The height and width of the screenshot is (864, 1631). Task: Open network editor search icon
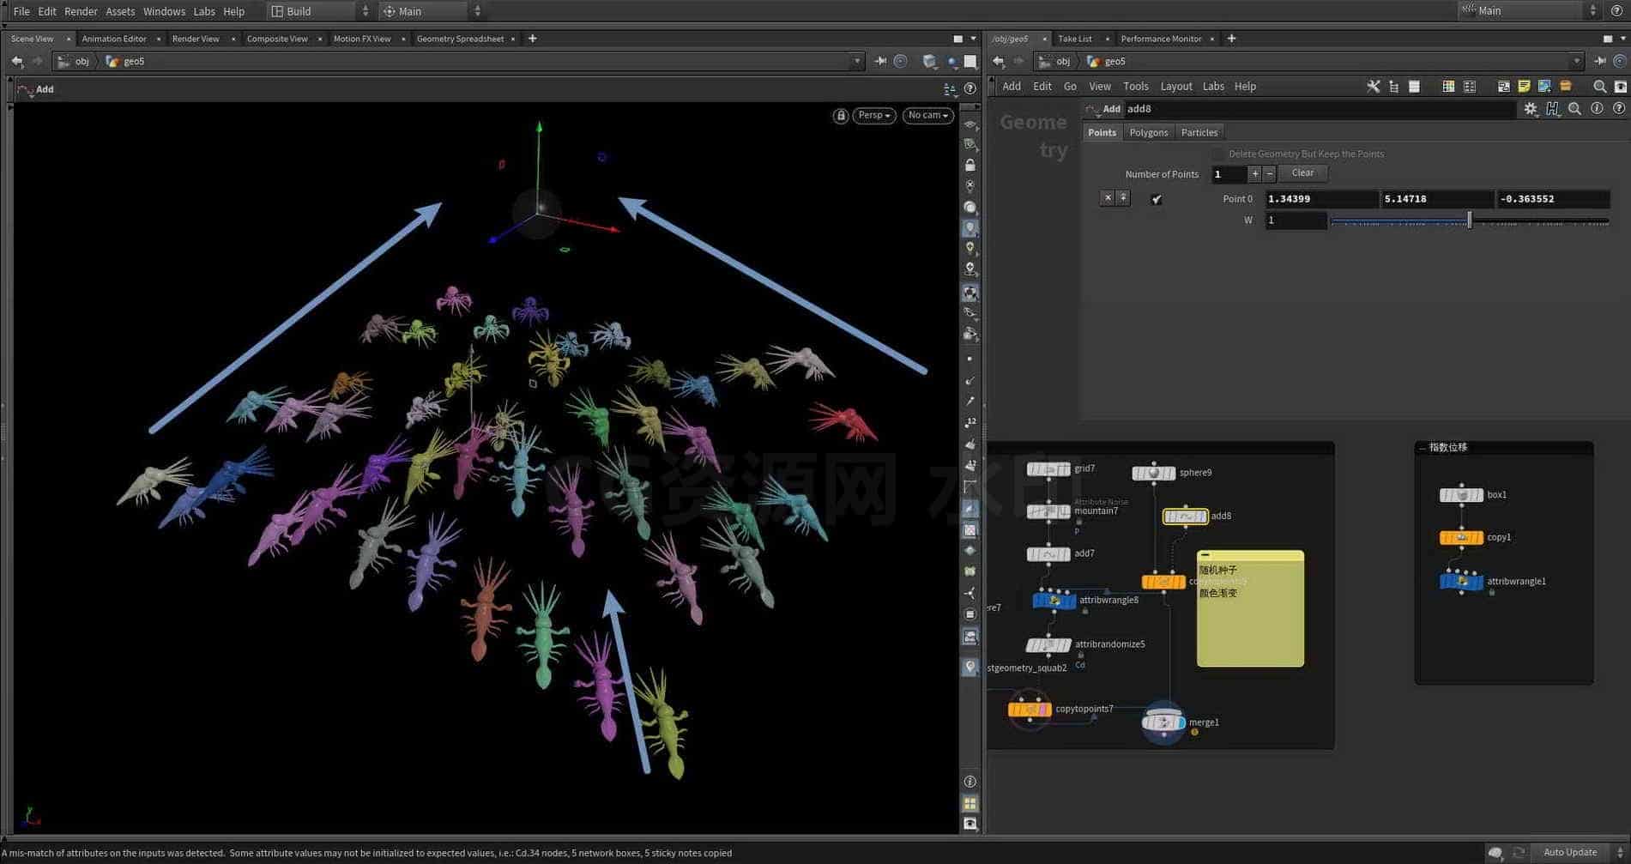[x=1599, y=86]
